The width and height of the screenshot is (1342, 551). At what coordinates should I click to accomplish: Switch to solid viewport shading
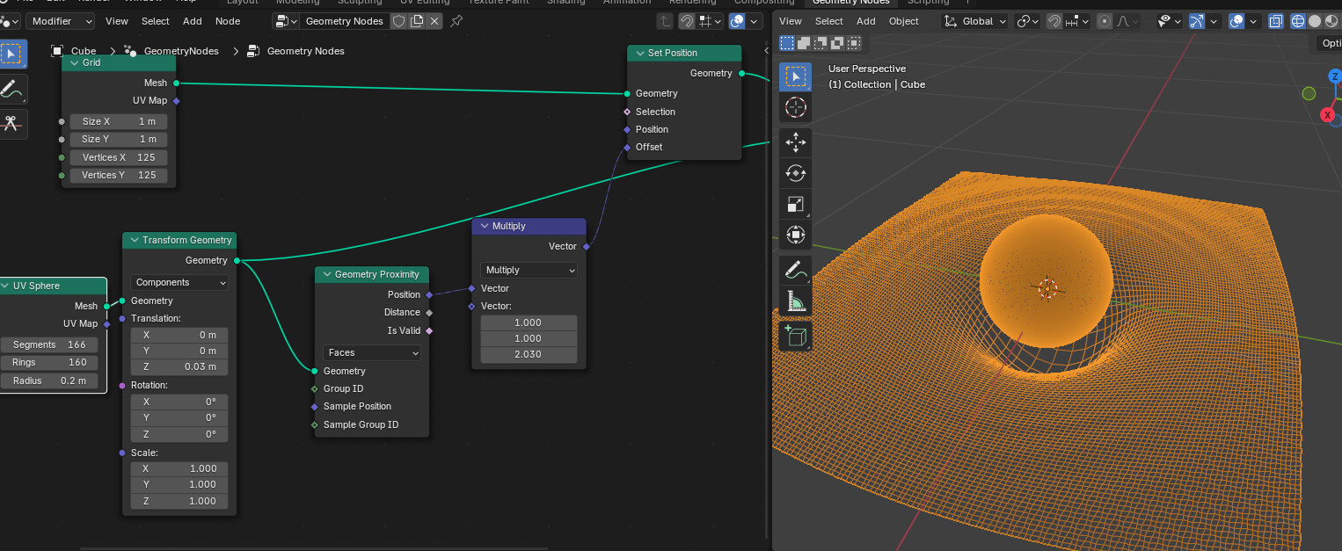point(1315,21)
